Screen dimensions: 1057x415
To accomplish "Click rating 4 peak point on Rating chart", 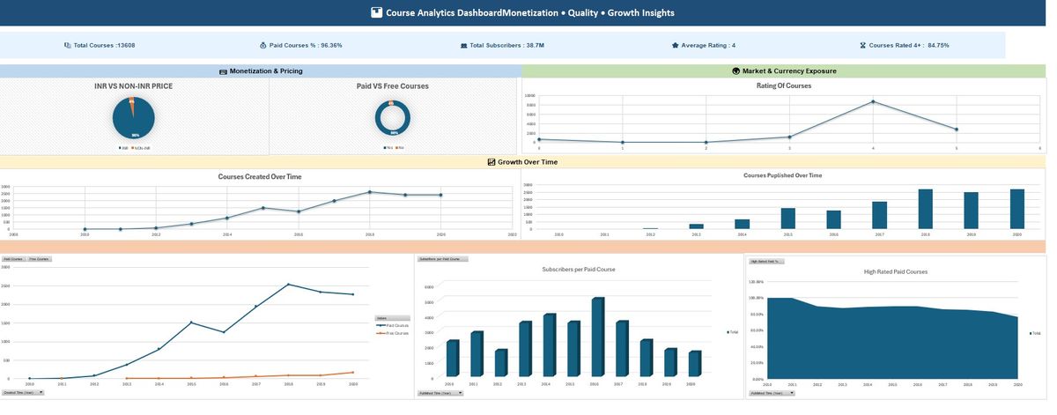I will (873, 101).
